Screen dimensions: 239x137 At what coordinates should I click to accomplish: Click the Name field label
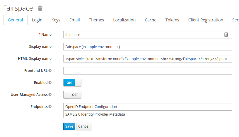(46, 35)
